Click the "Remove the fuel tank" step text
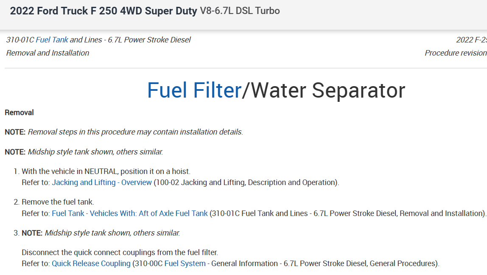 [58, 202]
